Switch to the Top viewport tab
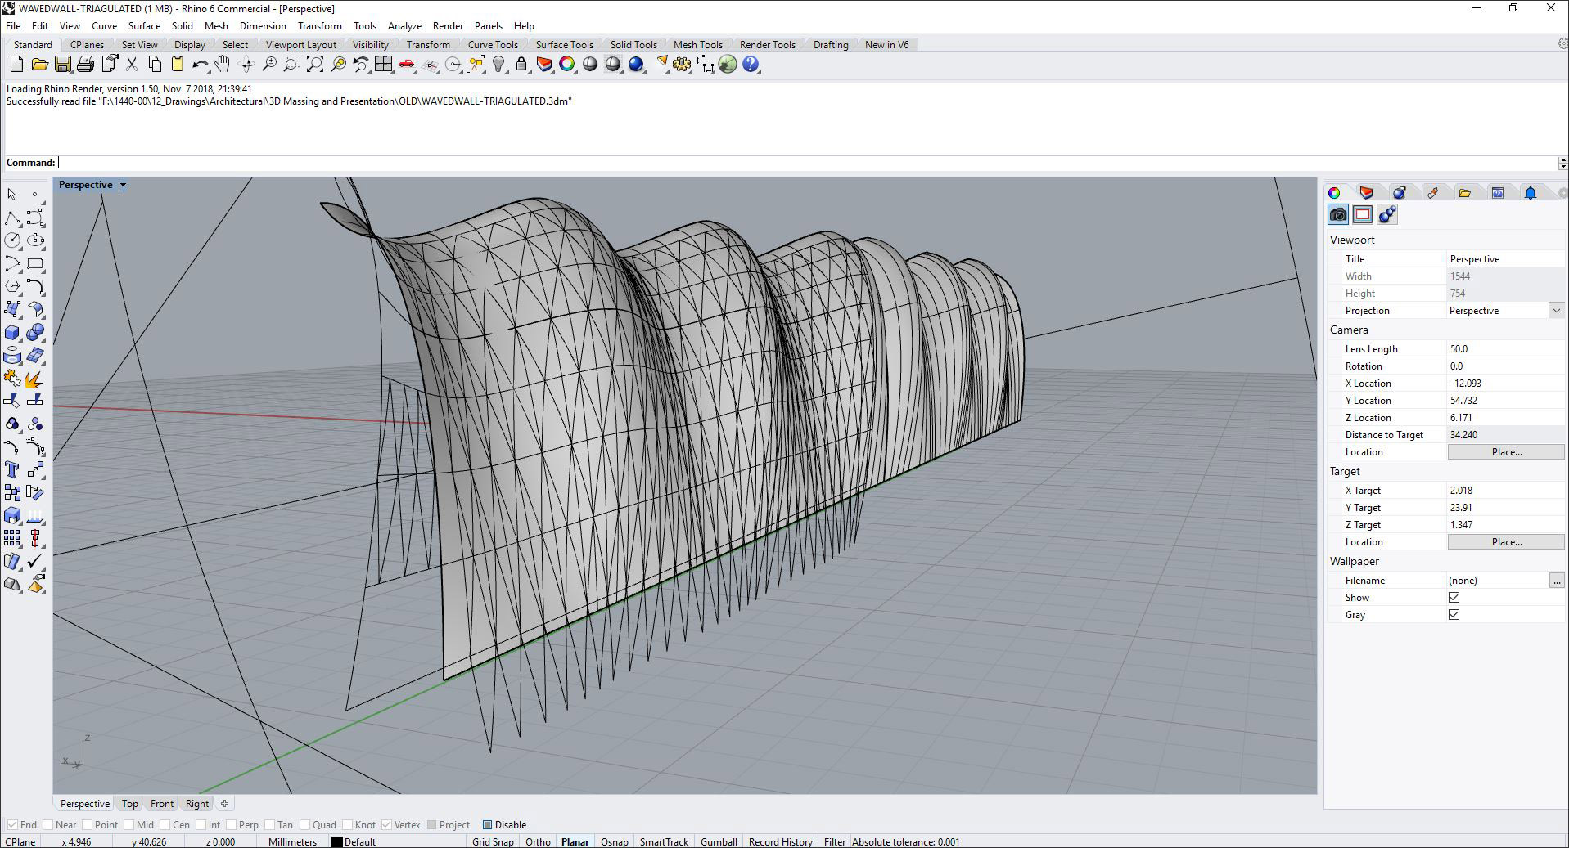This screenshot has height=848, width=1569. [x=129, y=804]
